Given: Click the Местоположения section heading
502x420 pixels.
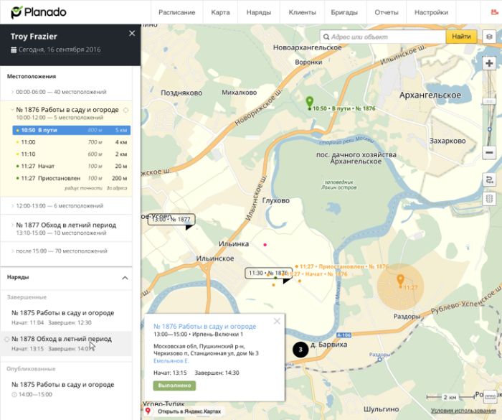Looking at the screenshot, I should tap(32, 76).
